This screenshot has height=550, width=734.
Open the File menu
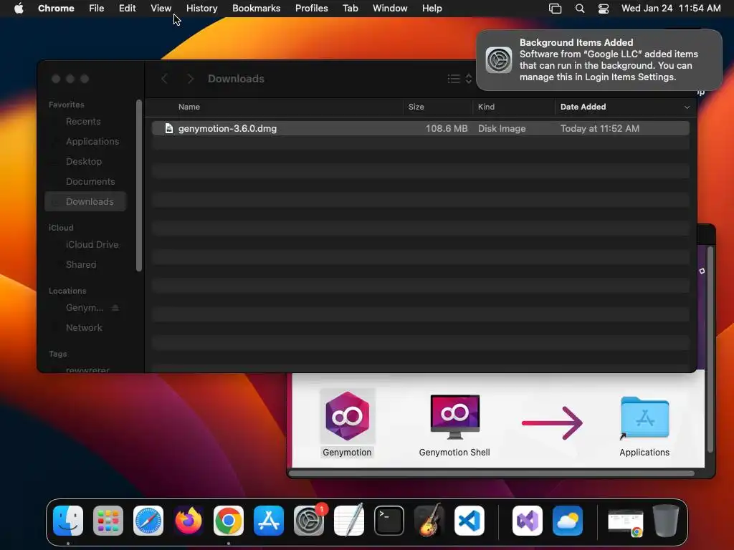point(97,9)
